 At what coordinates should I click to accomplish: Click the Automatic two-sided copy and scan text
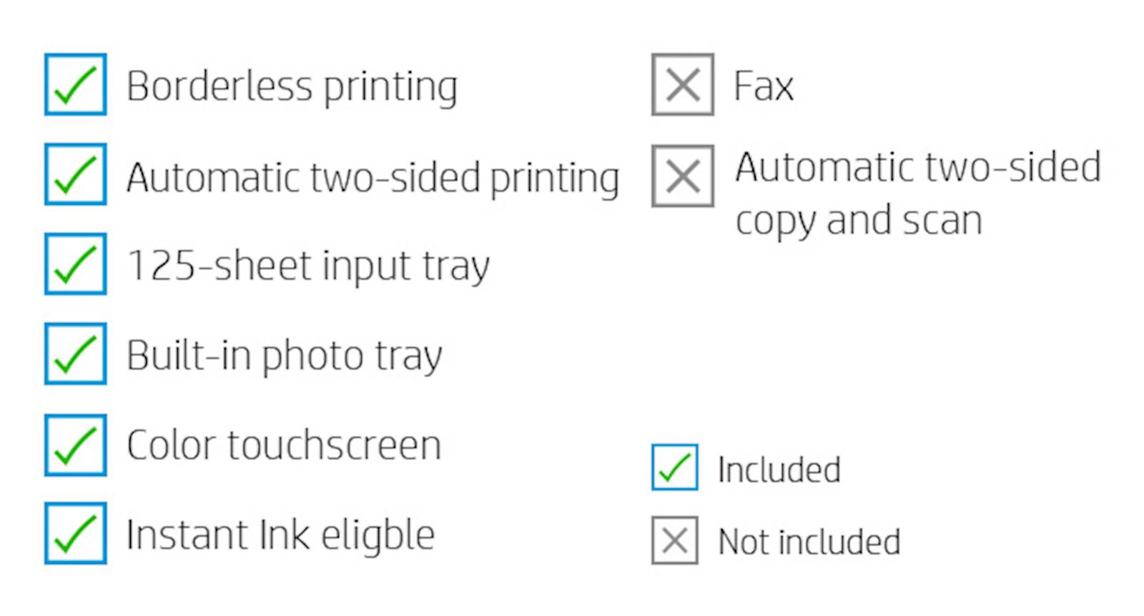pyautogui.click(x=918, y=194)
